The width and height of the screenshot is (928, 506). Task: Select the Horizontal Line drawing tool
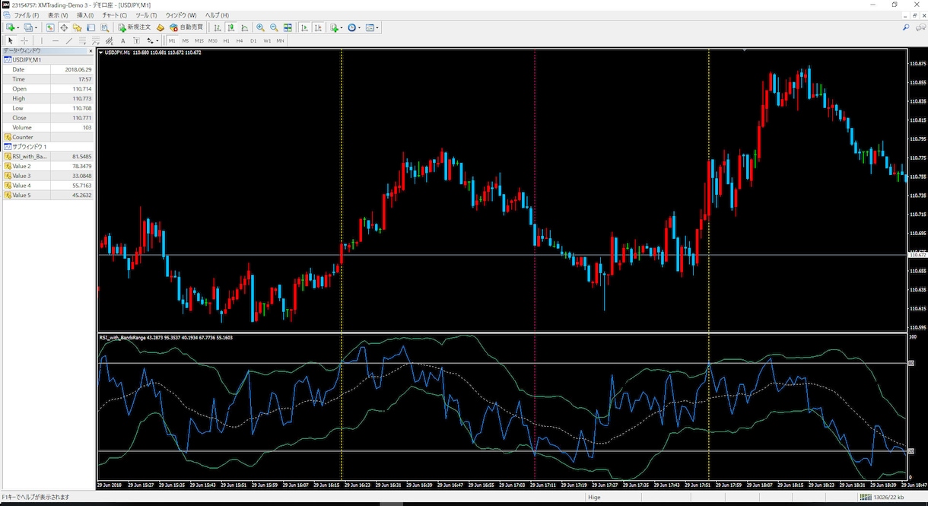55,40
